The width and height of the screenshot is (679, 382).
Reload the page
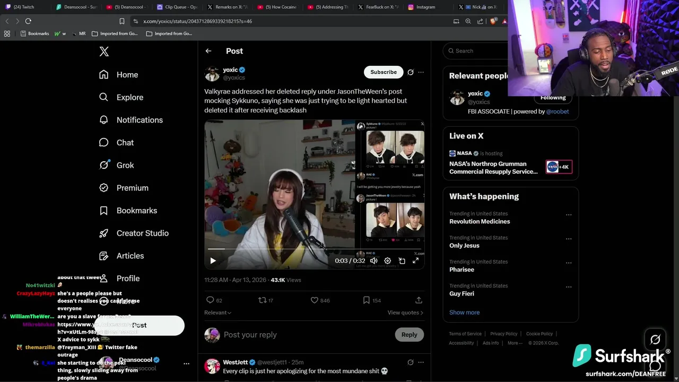[28, 21]
